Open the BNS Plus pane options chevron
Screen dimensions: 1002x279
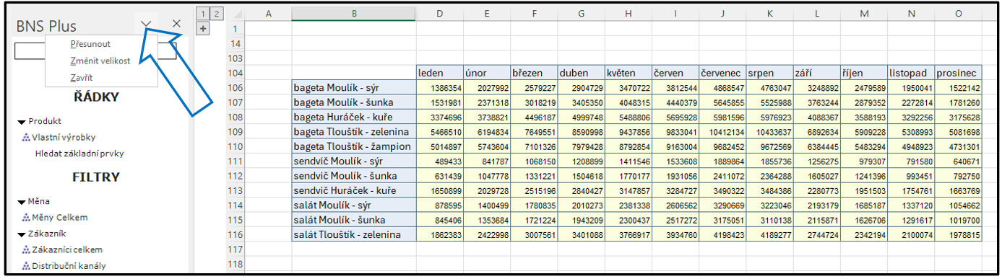[x=147, y=25]
